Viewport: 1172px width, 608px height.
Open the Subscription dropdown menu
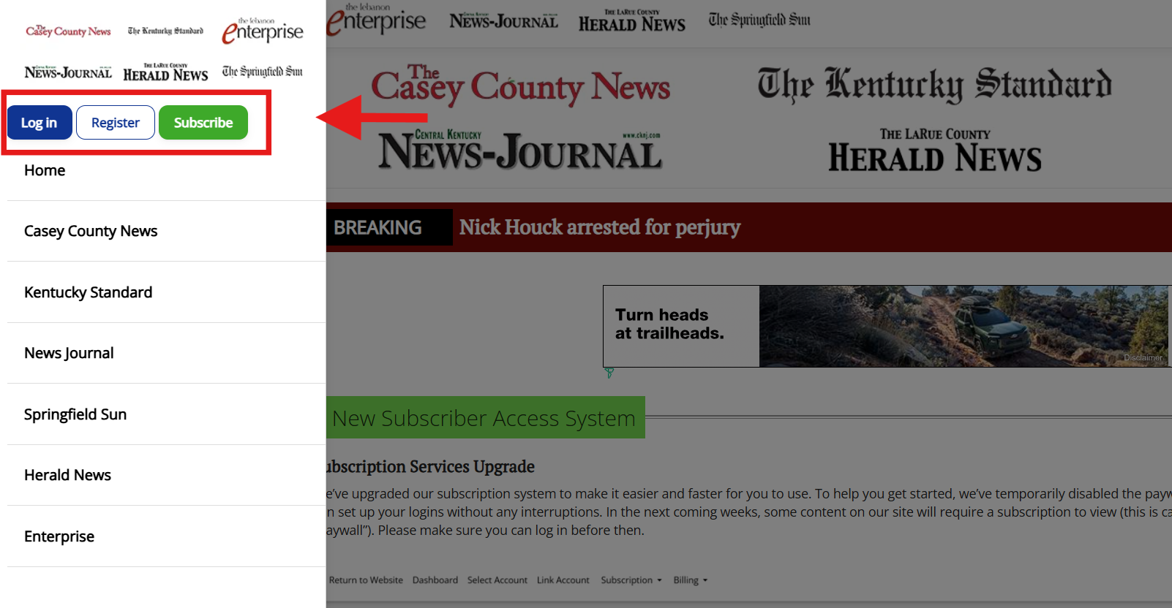tap(631, 580)
